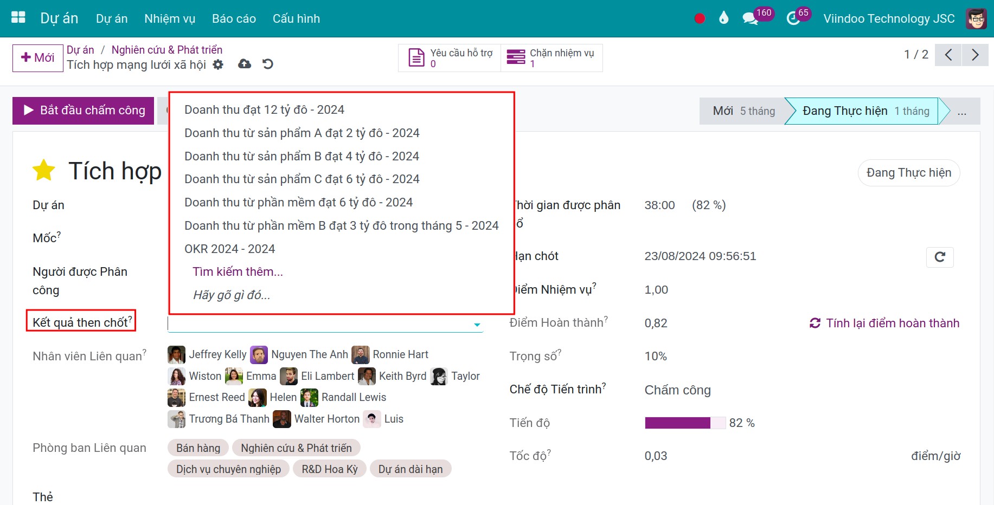Open Nghiên cứu & Phát triển breadcrumb

[x=167, y=50]
